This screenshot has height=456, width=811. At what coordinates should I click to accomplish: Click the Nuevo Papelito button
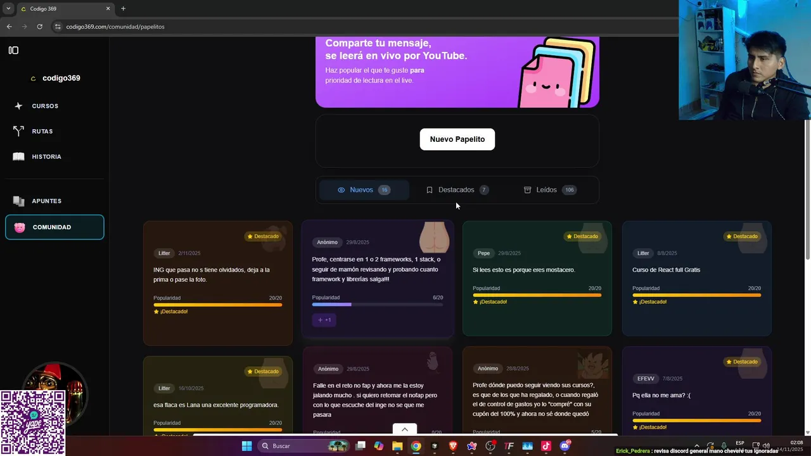(x=457, y=139)
